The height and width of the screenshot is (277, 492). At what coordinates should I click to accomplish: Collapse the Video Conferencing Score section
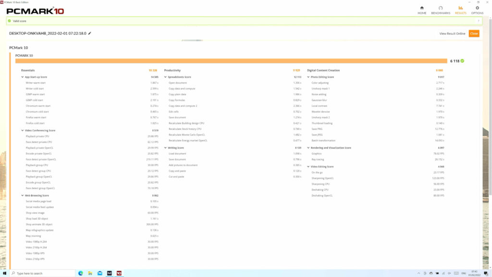click(x=22, y=130)
